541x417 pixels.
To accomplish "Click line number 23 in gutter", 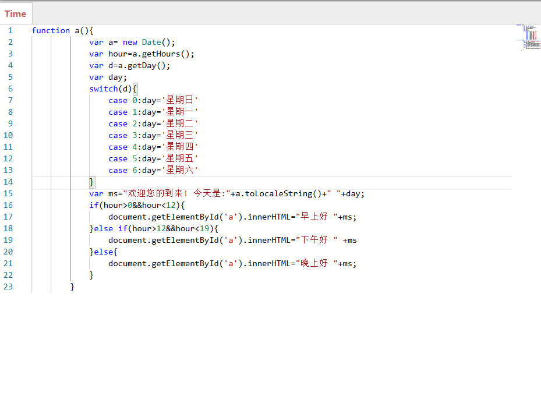I will point(8,287).
